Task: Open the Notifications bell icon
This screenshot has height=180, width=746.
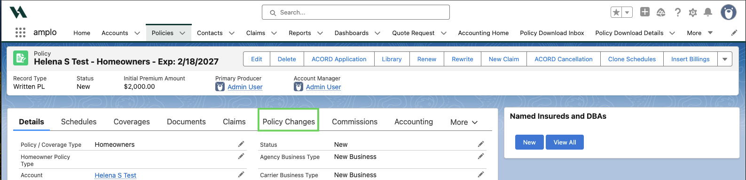Action: coord(708,13)
